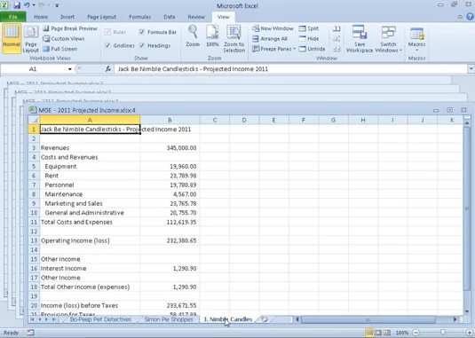The image size is (475, 338).
Task: Click the Save icon in Quick Access Toolbar
Action: pos(16,5)
